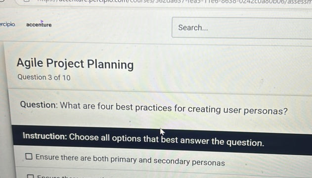Click the word 'personas?' in the question
This screenshot has height=178, width=312.
[x=266, y=111]
